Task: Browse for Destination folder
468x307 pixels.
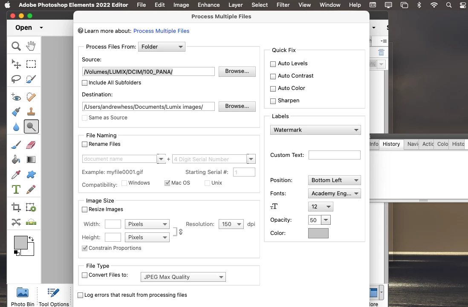Action: (237, 106)
